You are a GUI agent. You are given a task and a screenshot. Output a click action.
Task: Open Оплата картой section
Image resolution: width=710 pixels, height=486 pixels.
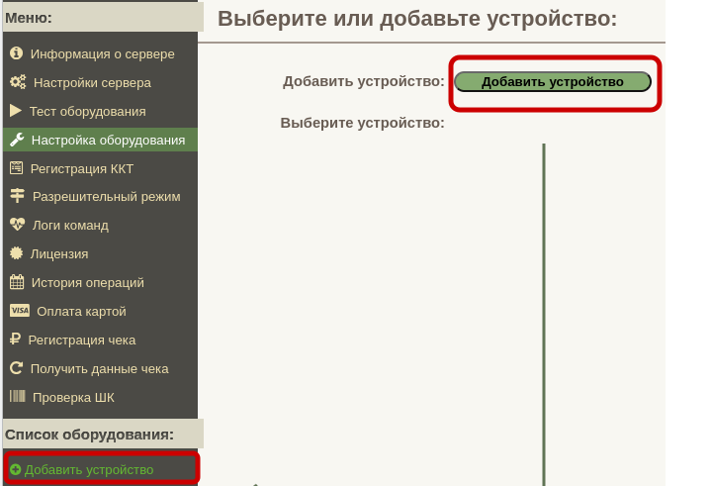pyautogui.click(x=81, y=311)
